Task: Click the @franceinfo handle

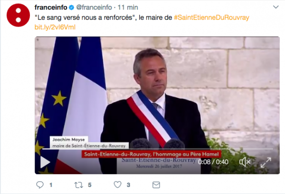Action: pos(94,8)
